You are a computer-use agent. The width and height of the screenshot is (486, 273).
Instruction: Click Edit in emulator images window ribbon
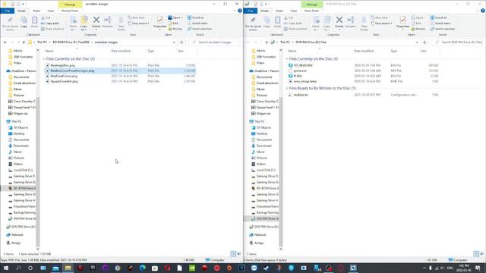173,24
